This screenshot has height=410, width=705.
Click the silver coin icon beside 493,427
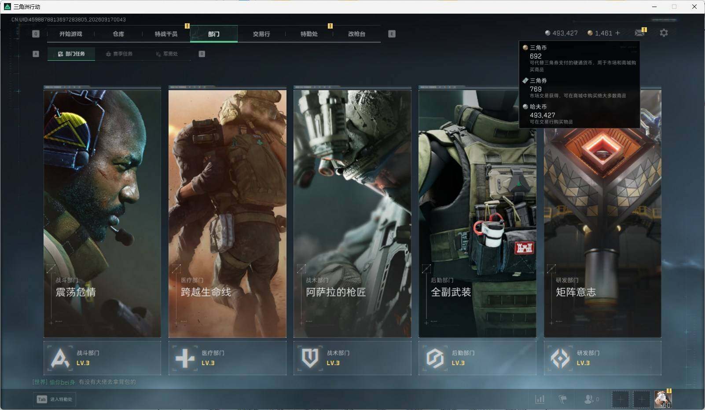[547, 33]
